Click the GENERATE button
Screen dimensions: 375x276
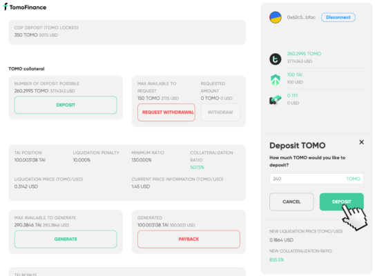point(66,239)
